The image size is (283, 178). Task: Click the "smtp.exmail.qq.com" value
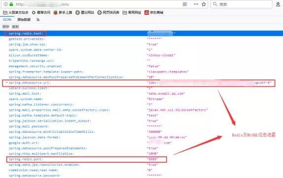[x=166, y=94]
